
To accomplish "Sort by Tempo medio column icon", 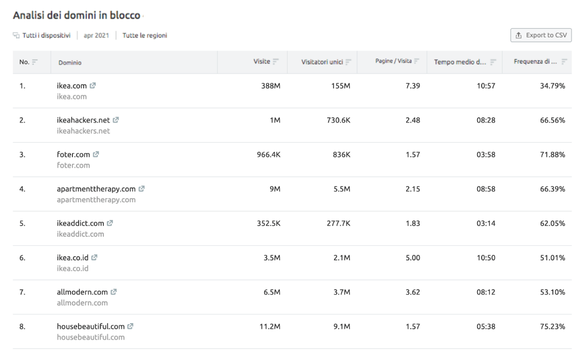I will pyautogui.click(x=493, y=62).
